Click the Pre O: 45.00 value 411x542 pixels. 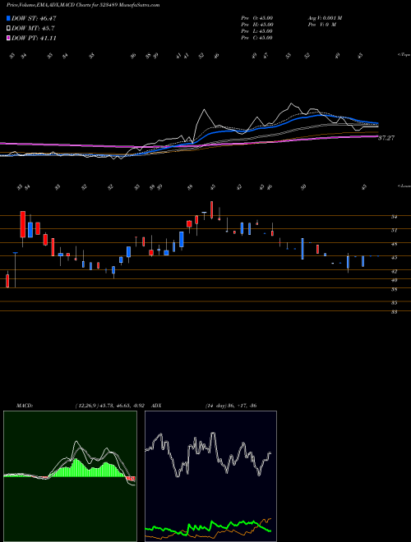(257, 18)
